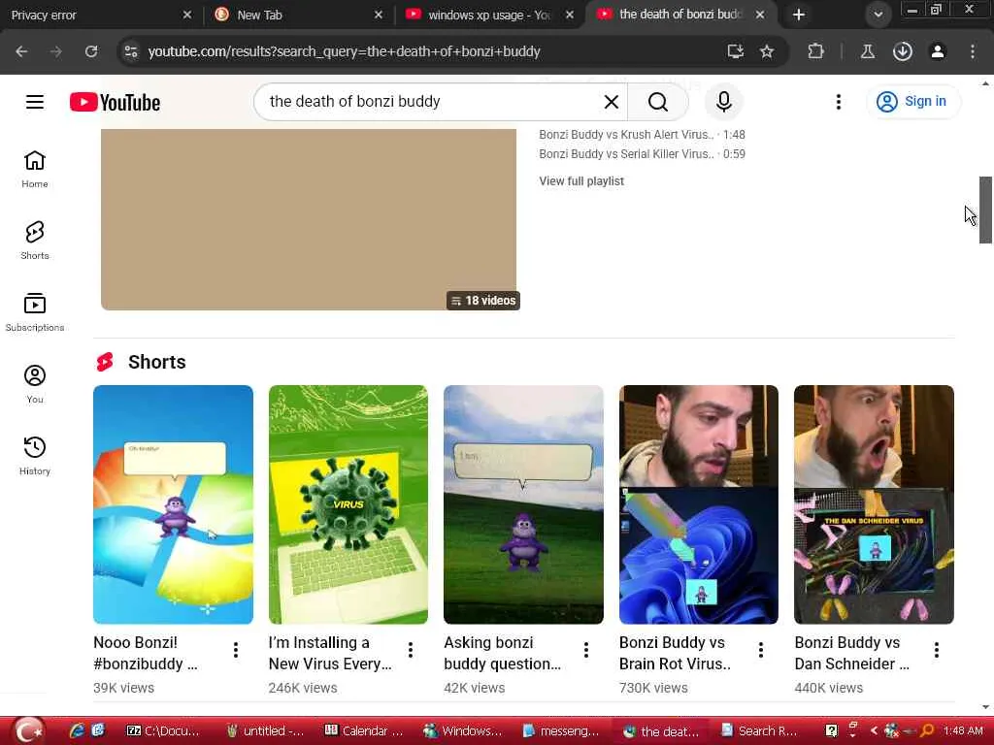This screenshot has height=745, width=994.
Task: Click the page scrollbar thumb
Action: (985, 210)
